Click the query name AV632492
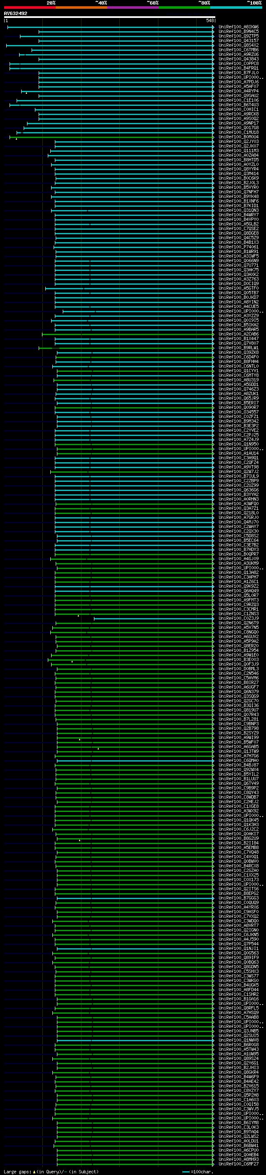This screenshot has width=266, height=1175. point(15,14)
